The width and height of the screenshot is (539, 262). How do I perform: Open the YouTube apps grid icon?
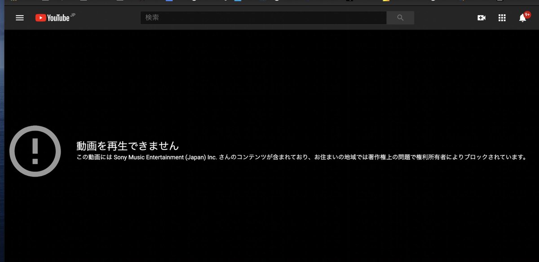pos(502,18)
